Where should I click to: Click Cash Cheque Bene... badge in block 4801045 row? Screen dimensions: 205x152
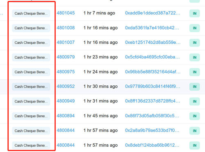coord(31,13)
